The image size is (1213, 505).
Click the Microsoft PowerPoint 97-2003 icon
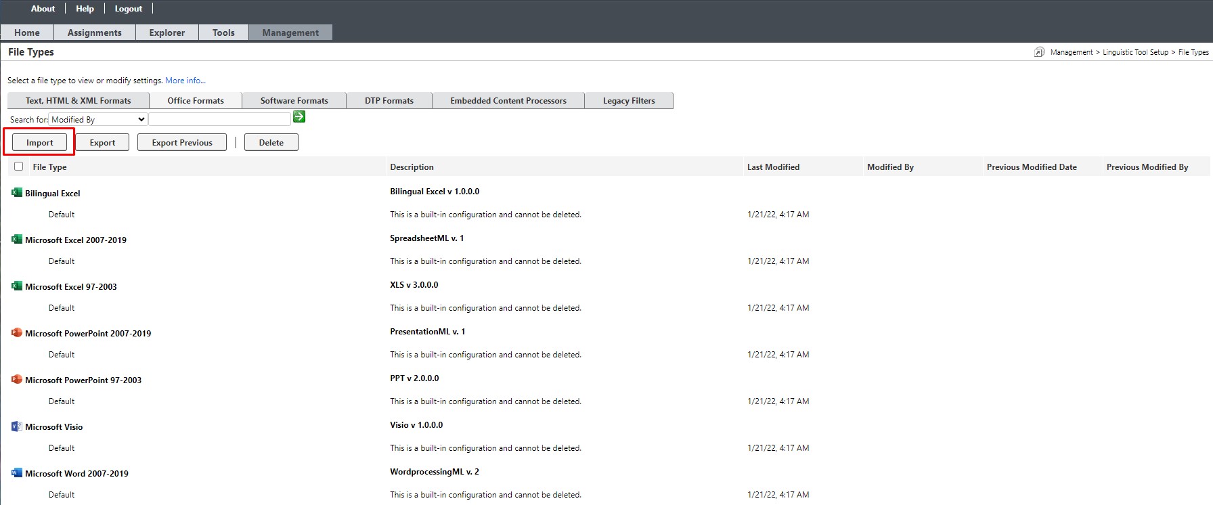(17, 380)
